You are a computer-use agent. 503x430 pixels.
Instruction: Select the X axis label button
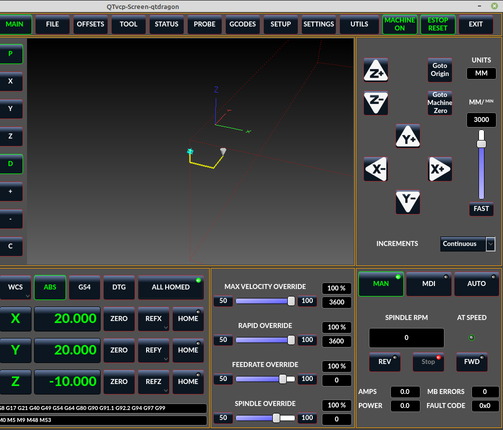tap(16, 319)
